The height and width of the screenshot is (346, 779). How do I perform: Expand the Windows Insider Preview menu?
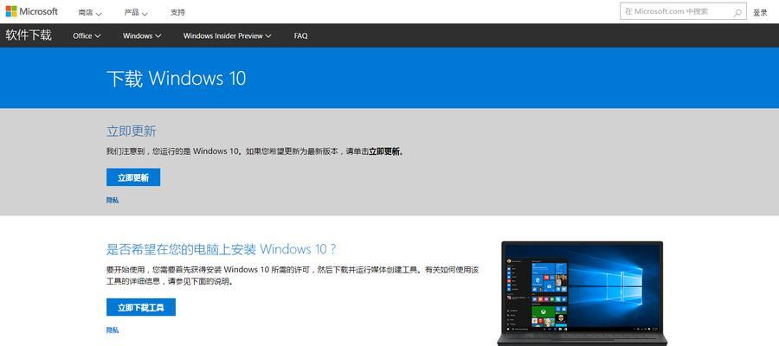click(x=227, y=35)
